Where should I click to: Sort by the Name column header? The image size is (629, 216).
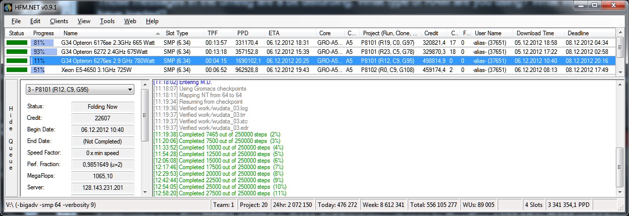(x=111, y=33)
